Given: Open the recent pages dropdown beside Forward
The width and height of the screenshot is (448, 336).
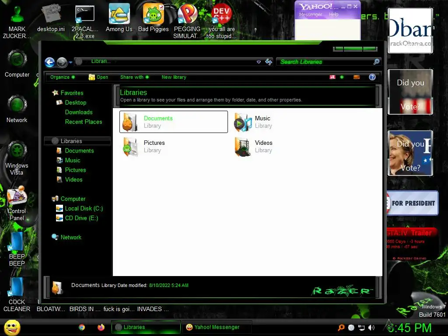Looking at the screenshot, I should click(70, 62).
